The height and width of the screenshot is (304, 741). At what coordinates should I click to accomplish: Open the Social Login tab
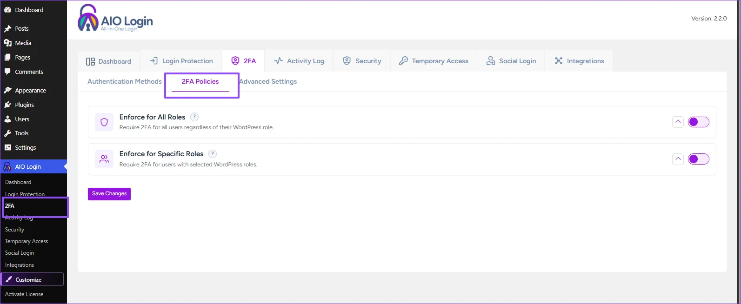pyautogui.click(x=511, y=61)
